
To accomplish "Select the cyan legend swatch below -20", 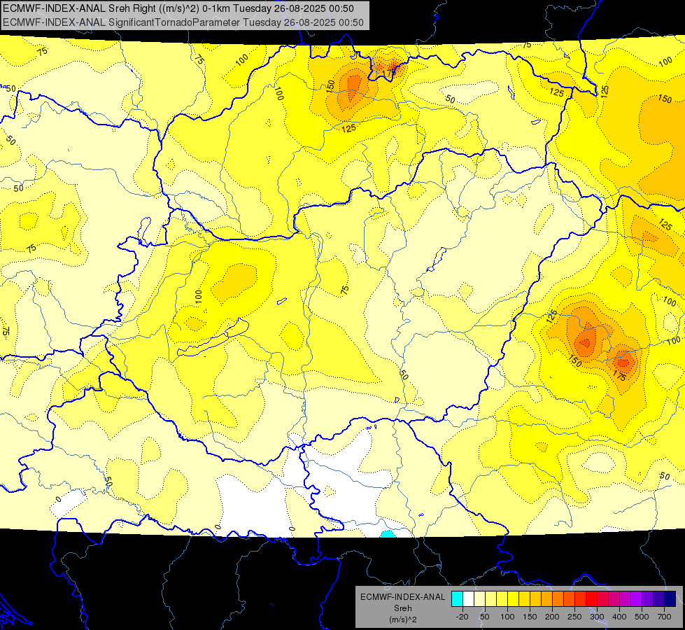I will click(458, 599).
